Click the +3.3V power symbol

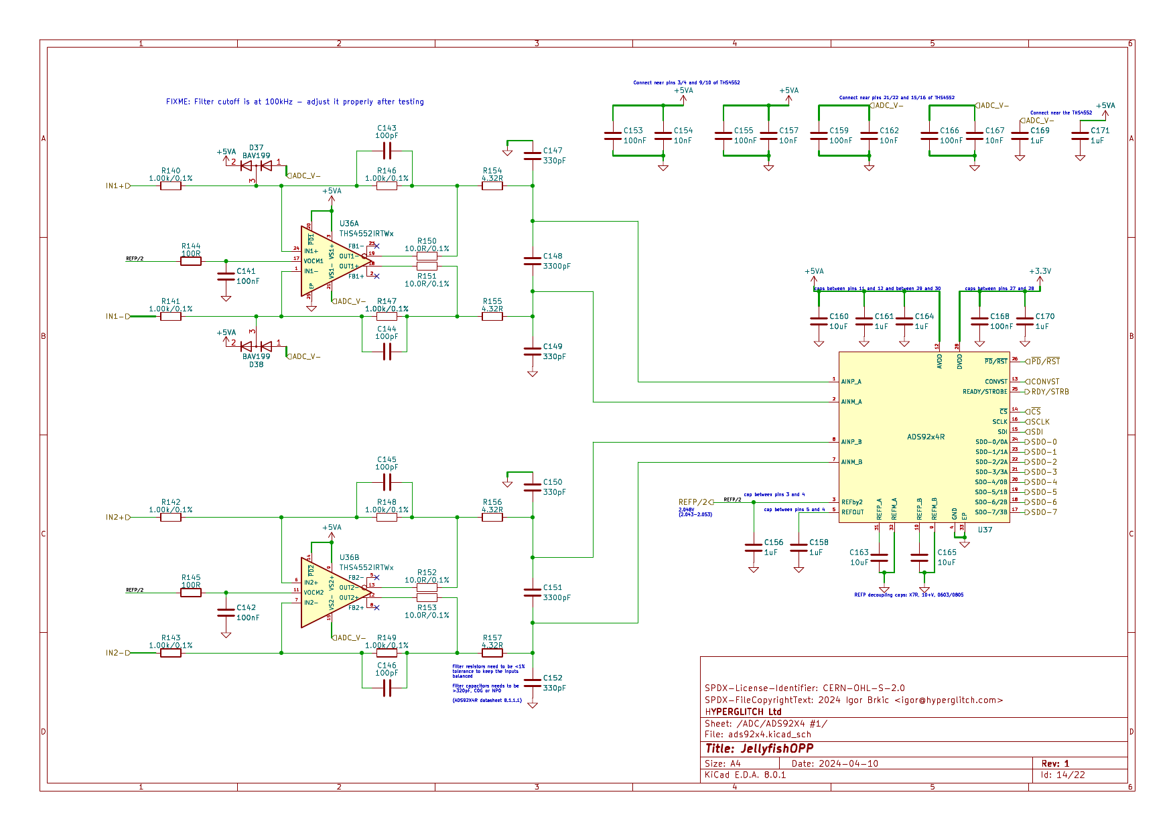click(x=1040, y=272)
